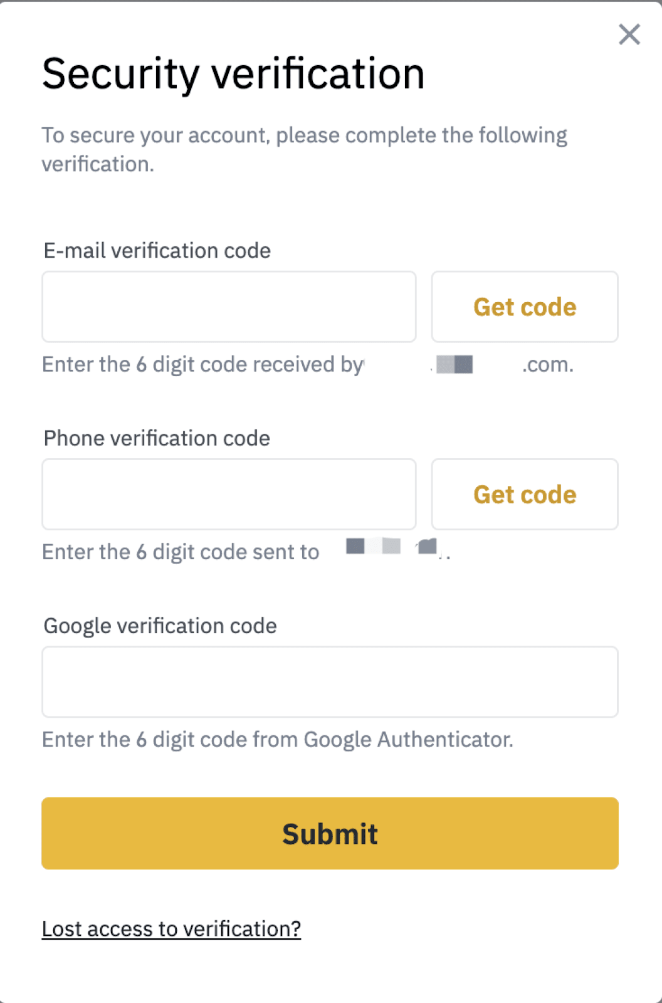Click the 'E-mail verification code' label
The width and height of the screenshot is (662, 1003).
pyautogui.click(x=157, y=251)
